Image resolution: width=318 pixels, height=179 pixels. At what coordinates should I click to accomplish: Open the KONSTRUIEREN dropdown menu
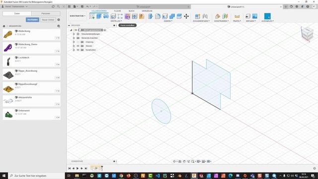[x=221, y=21]
